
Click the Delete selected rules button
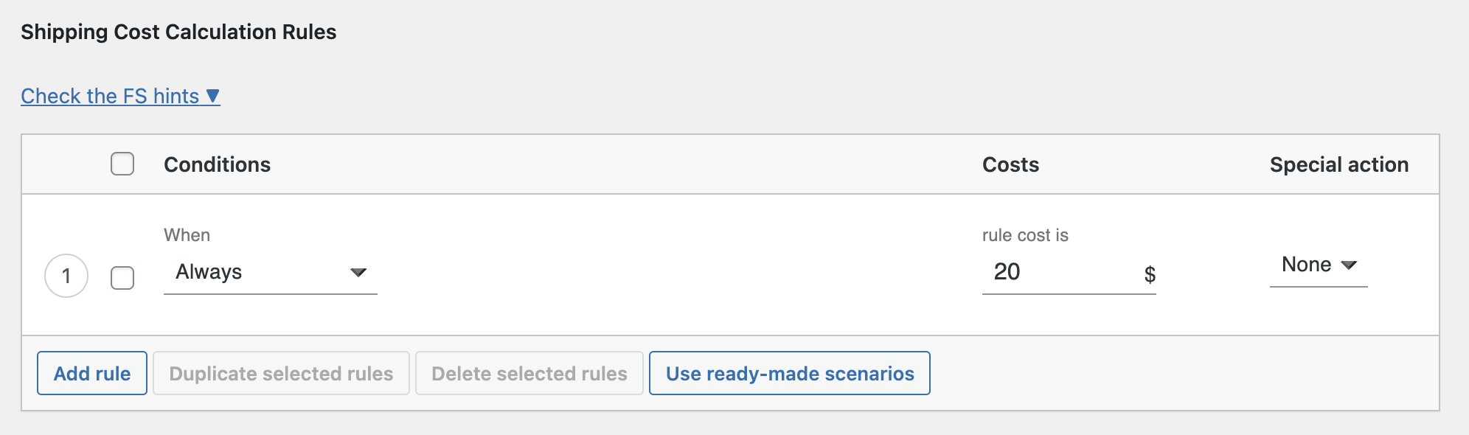pos(529,373)
